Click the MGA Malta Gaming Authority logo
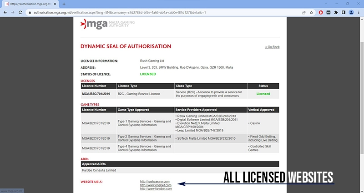 point(107,24)
